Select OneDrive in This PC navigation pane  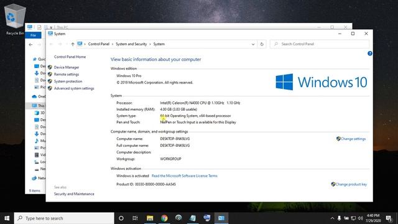point(39,96)
